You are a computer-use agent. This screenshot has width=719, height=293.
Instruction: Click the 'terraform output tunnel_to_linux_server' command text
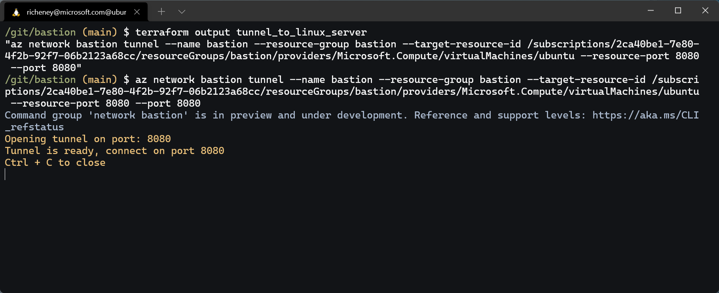click(x=251, y=32)
